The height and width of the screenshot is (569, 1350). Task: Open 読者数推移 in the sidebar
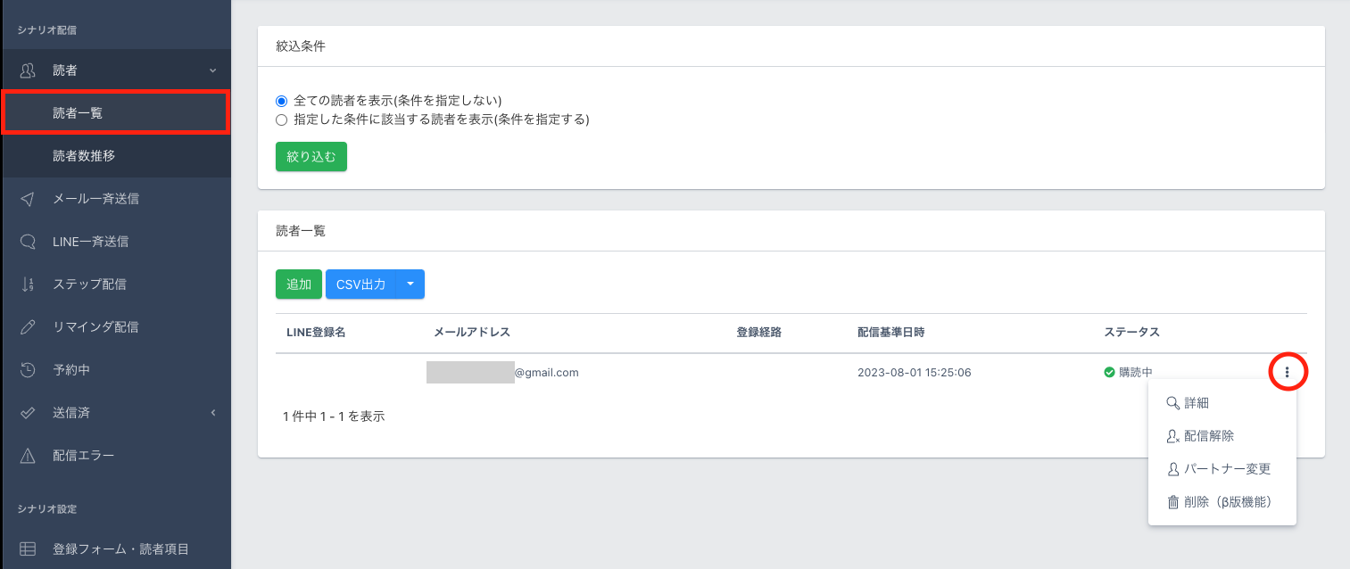[x=84, y=156]
